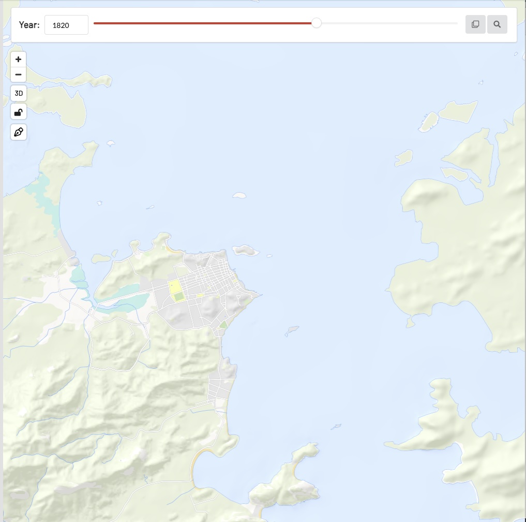Open search with the magnifier icon
This screenshot has height=522, width=526.
(497, 24)
